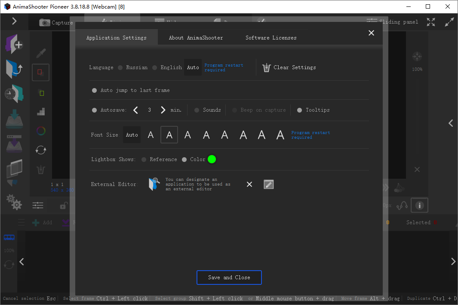Click the X icon in right preview panel
This screenshot has width=458, height=305.
coord(417,170)
